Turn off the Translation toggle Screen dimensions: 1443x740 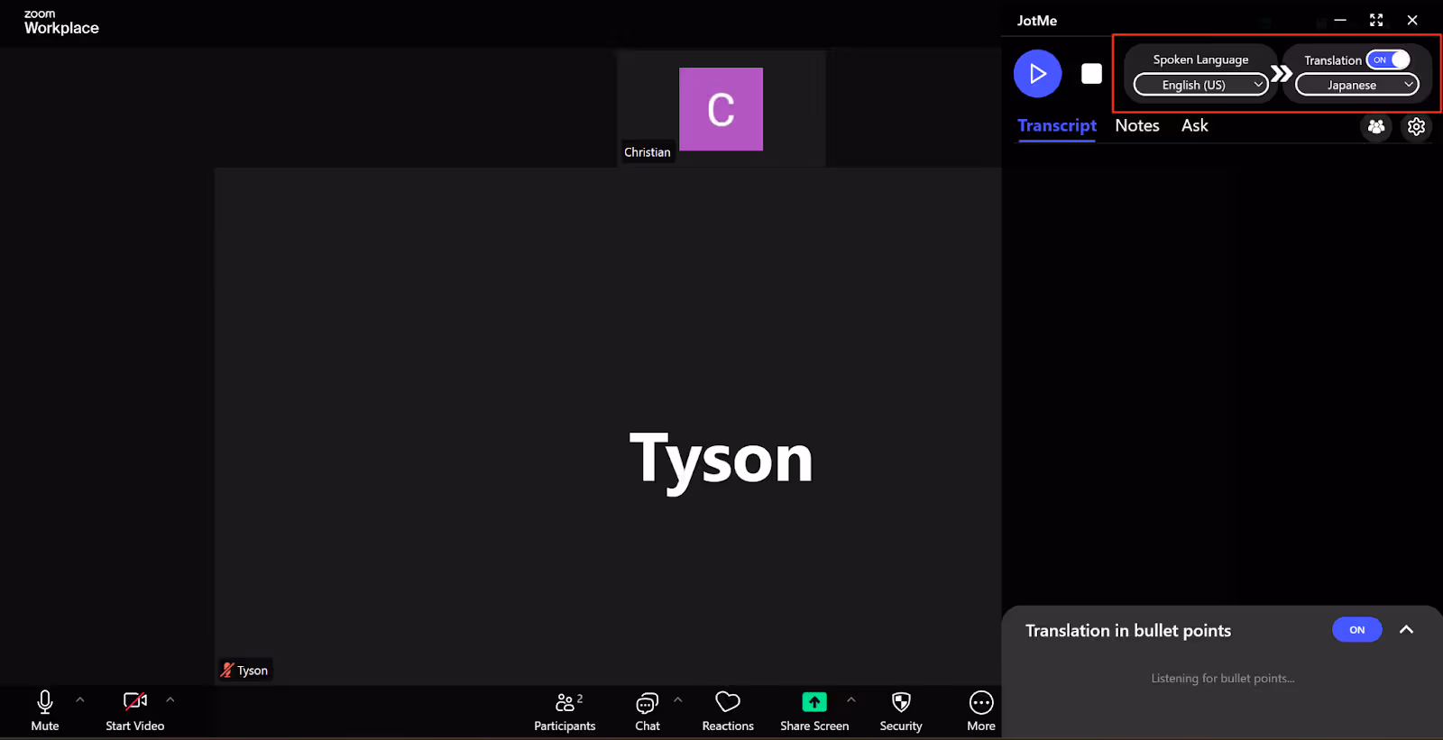point(1388,59)
